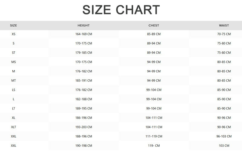Click the 185-191 CM height cell
The height and width of the screenshot is (160, 242).
[x=83, y=81]
